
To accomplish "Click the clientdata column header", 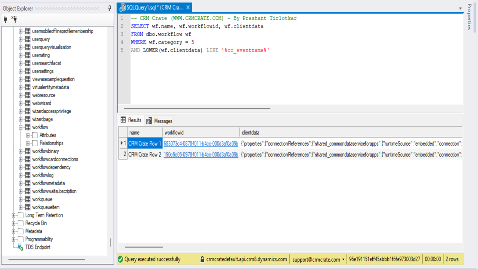I will 351,133.
